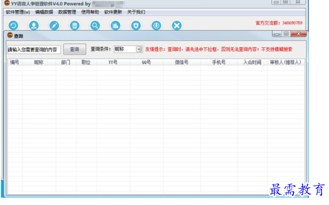Open the 数据管理 menu
The image size is (329, 205).
tap(67, 12)
